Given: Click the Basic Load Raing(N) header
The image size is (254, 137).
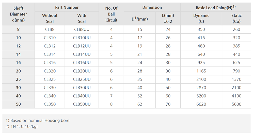Looking at the screenshot, I should (216, 8).
